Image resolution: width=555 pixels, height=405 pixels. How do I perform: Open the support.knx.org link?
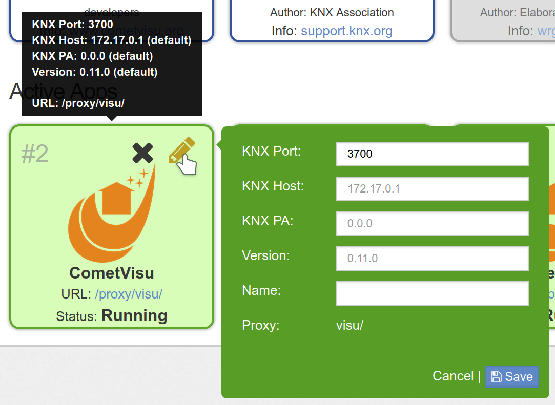pos(346,31)
